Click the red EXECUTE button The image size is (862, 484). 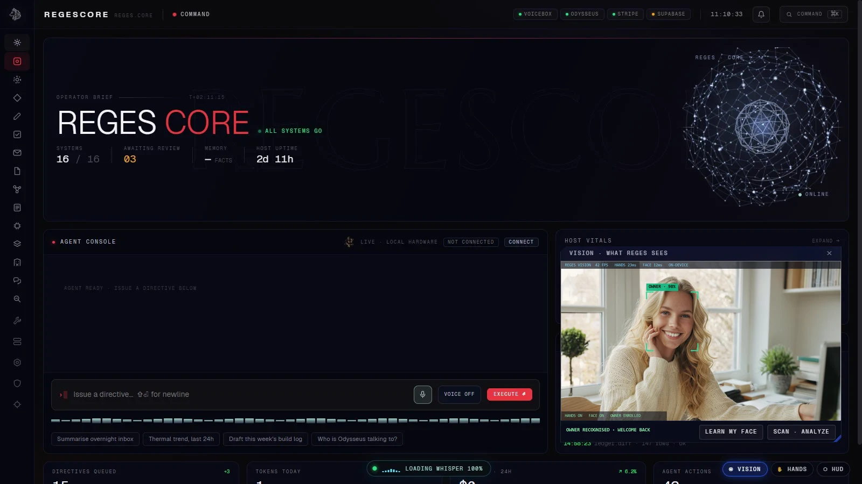(x=510, y=394)
